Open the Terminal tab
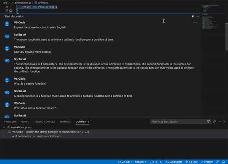228x164 pixels. pyautogui.click(x=65, y=122)
